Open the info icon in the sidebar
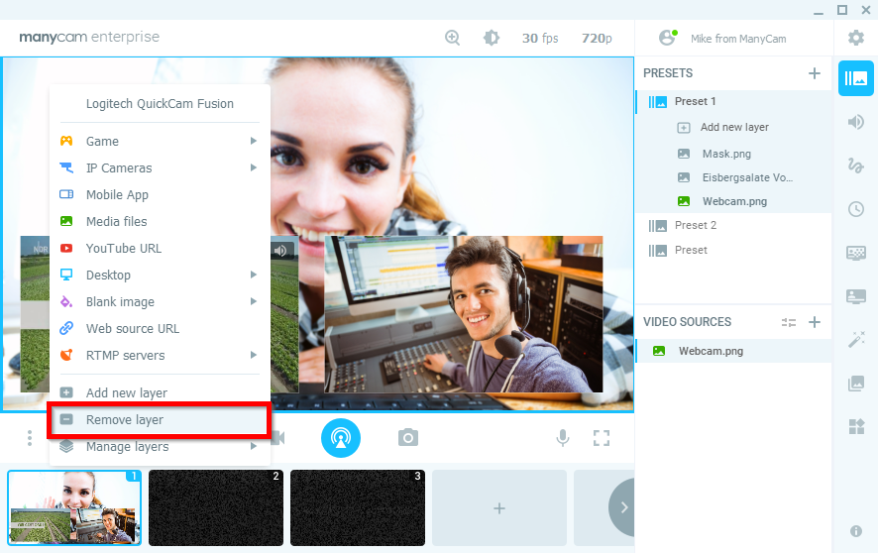This screenshot has height=553, width=878. pos(855,531)
